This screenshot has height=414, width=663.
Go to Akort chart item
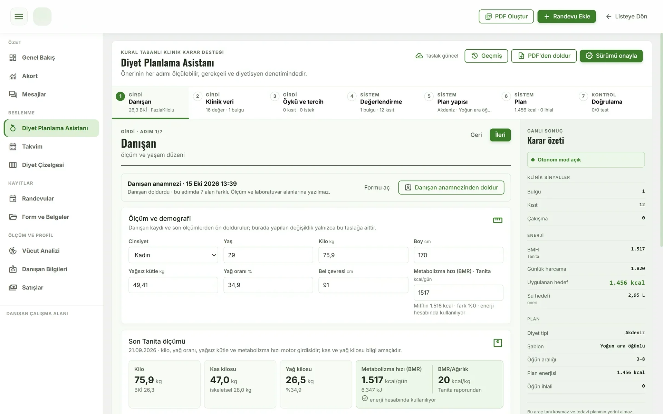click(51, 76)
